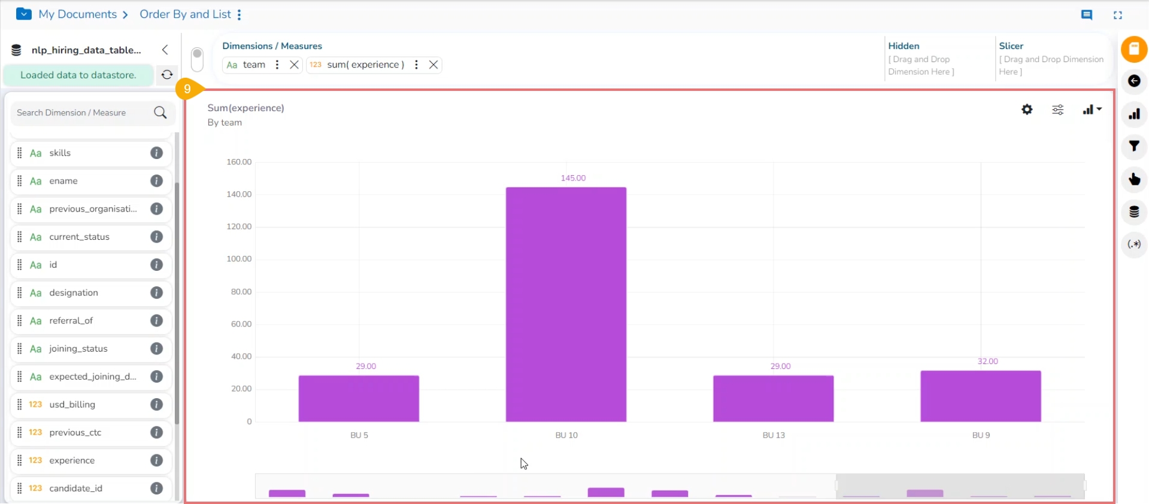
Task: Toggle the Dimensions / Measures switch
Action: point(197,60)
